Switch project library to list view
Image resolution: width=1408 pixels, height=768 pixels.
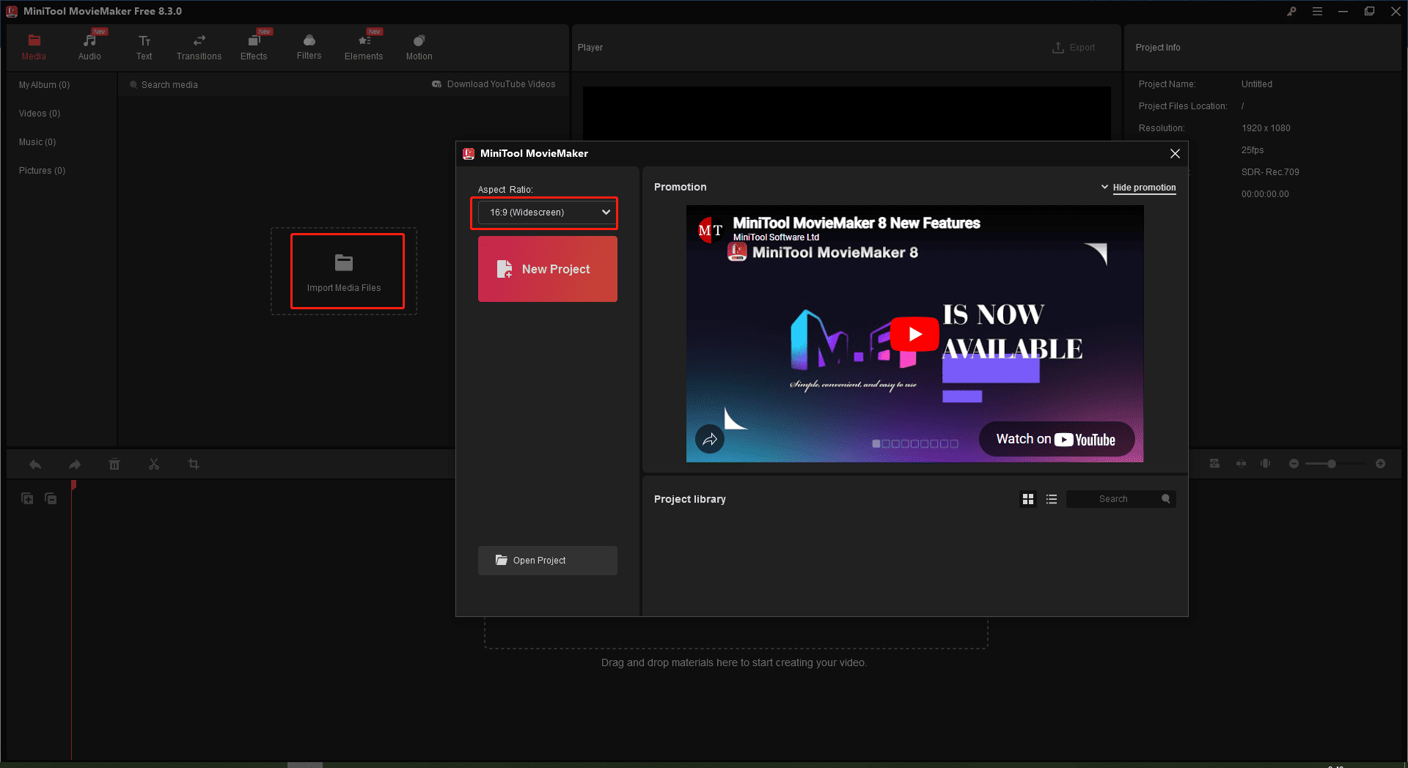(x=1052, y=499)
